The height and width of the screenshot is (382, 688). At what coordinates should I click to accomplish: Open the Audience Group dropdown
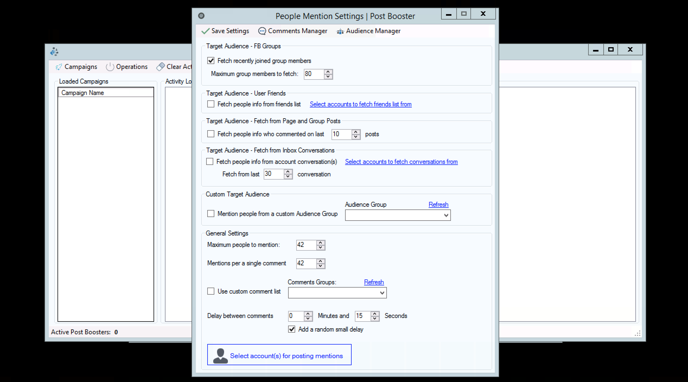(446, 215)
